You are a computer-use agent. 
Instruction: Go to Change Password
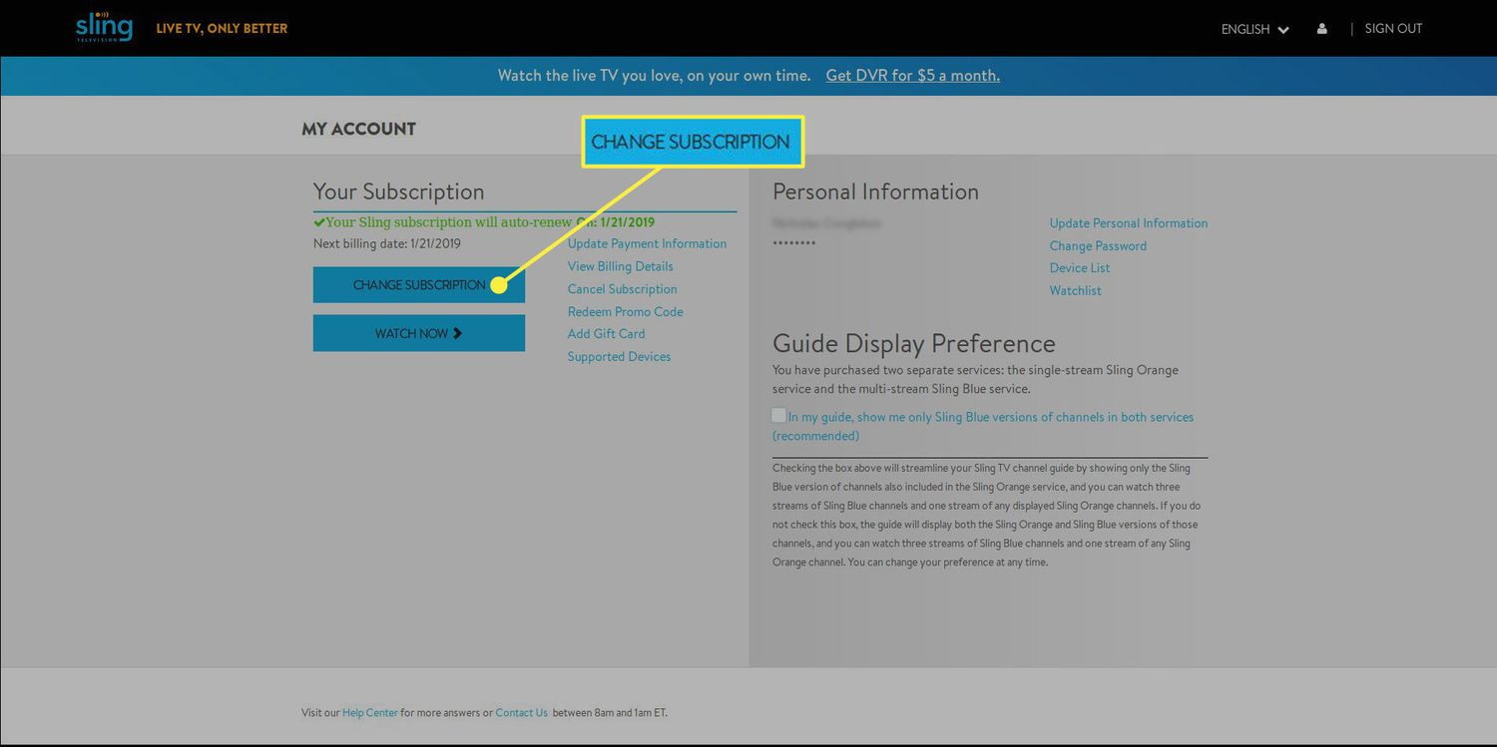click(x=1098, y=246)
